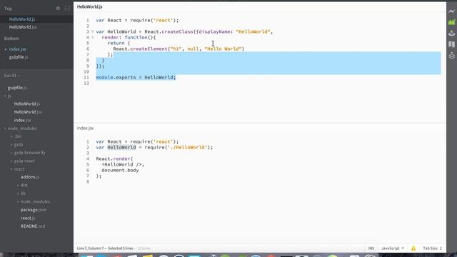Viewport: 457px width, 257px height.
Task: Expand the .bin folder
Action: tap(11, 136)
